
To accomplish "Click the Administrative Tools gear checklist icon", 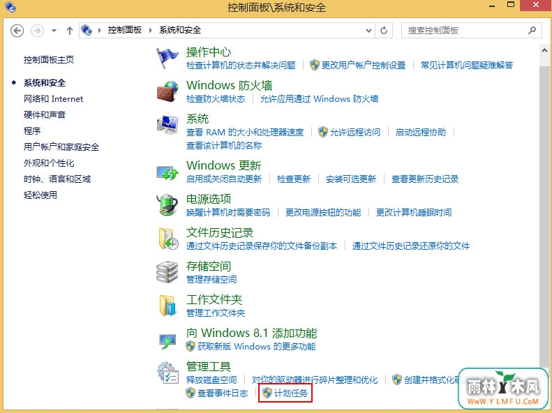I will [x=168, y=373].
